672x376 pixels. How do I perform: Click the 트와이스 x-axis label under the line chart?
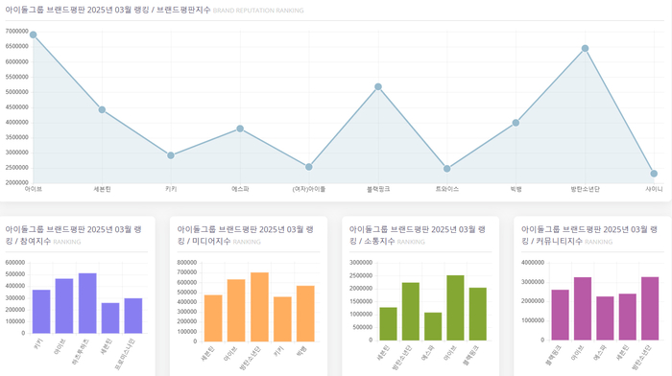tap(447, 189)
